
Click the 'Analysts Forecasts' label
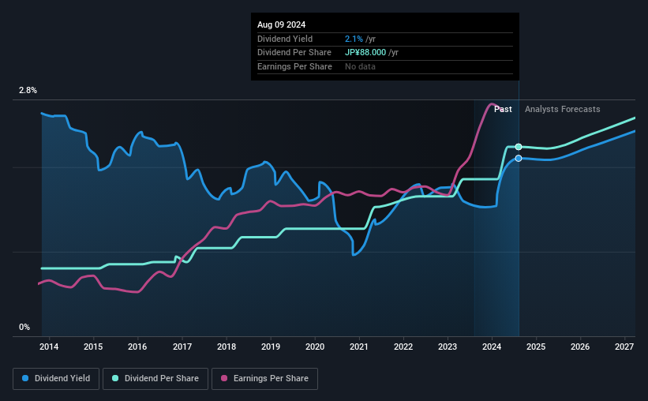click(x=563, y=109)
